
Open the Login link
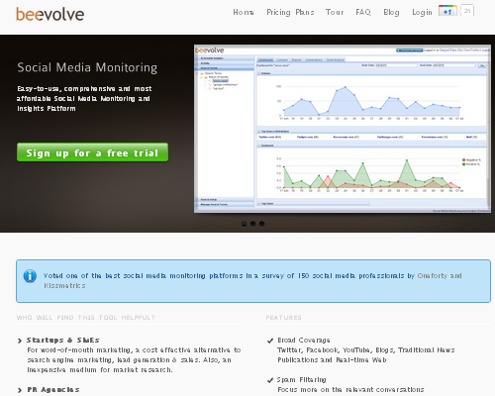click(x=422, y=12)
